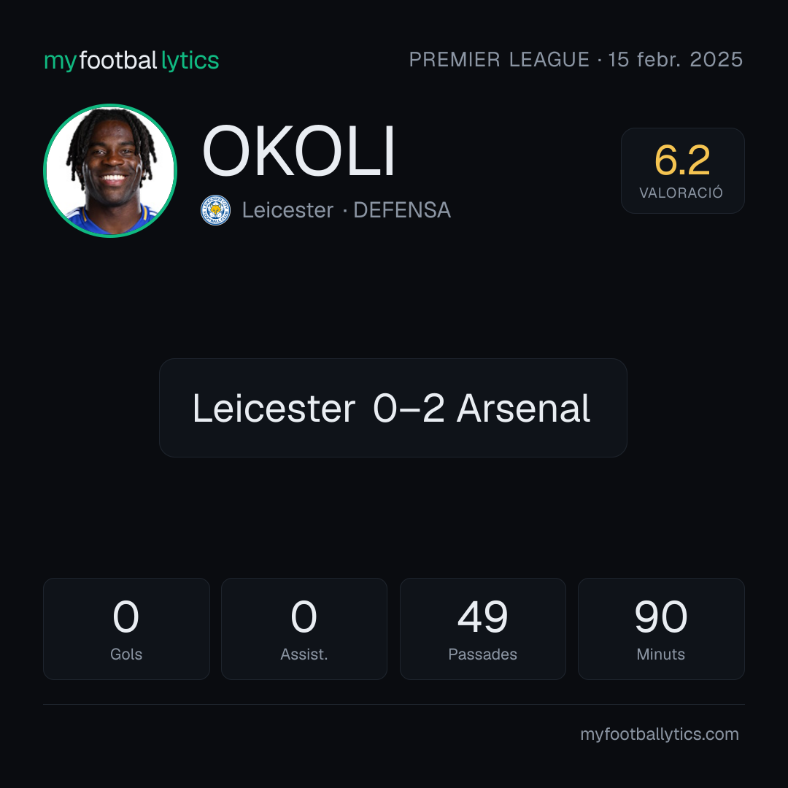Click the DEFENSA position label
This screenshot has height=788, width=788.
pyautogui.click(x=402, y=210)
